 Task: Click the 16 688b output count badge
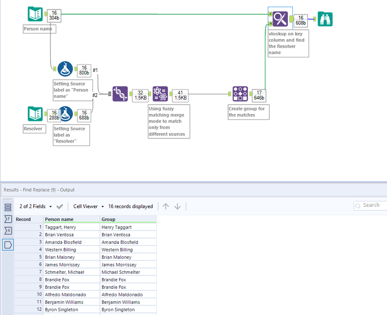(84, 115)
